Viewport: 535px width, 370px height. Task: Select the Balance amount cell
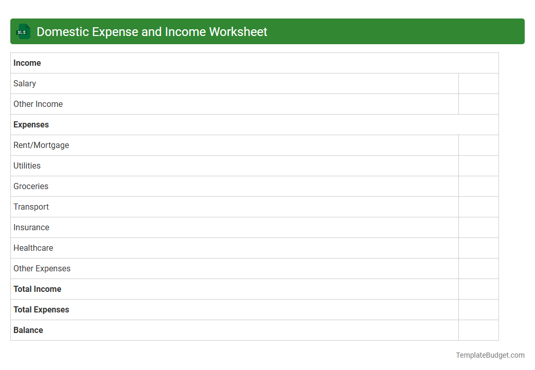point(478,330)
